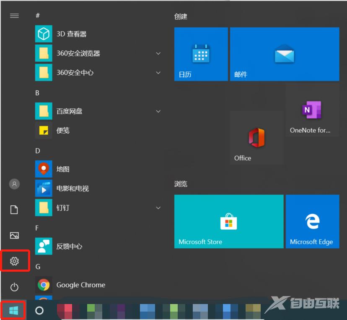Open the 邮件 mail tile

285,54
